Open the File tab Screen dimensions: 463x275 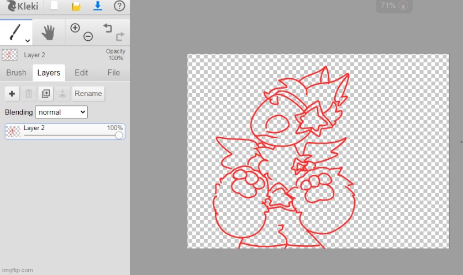point(114,72)
